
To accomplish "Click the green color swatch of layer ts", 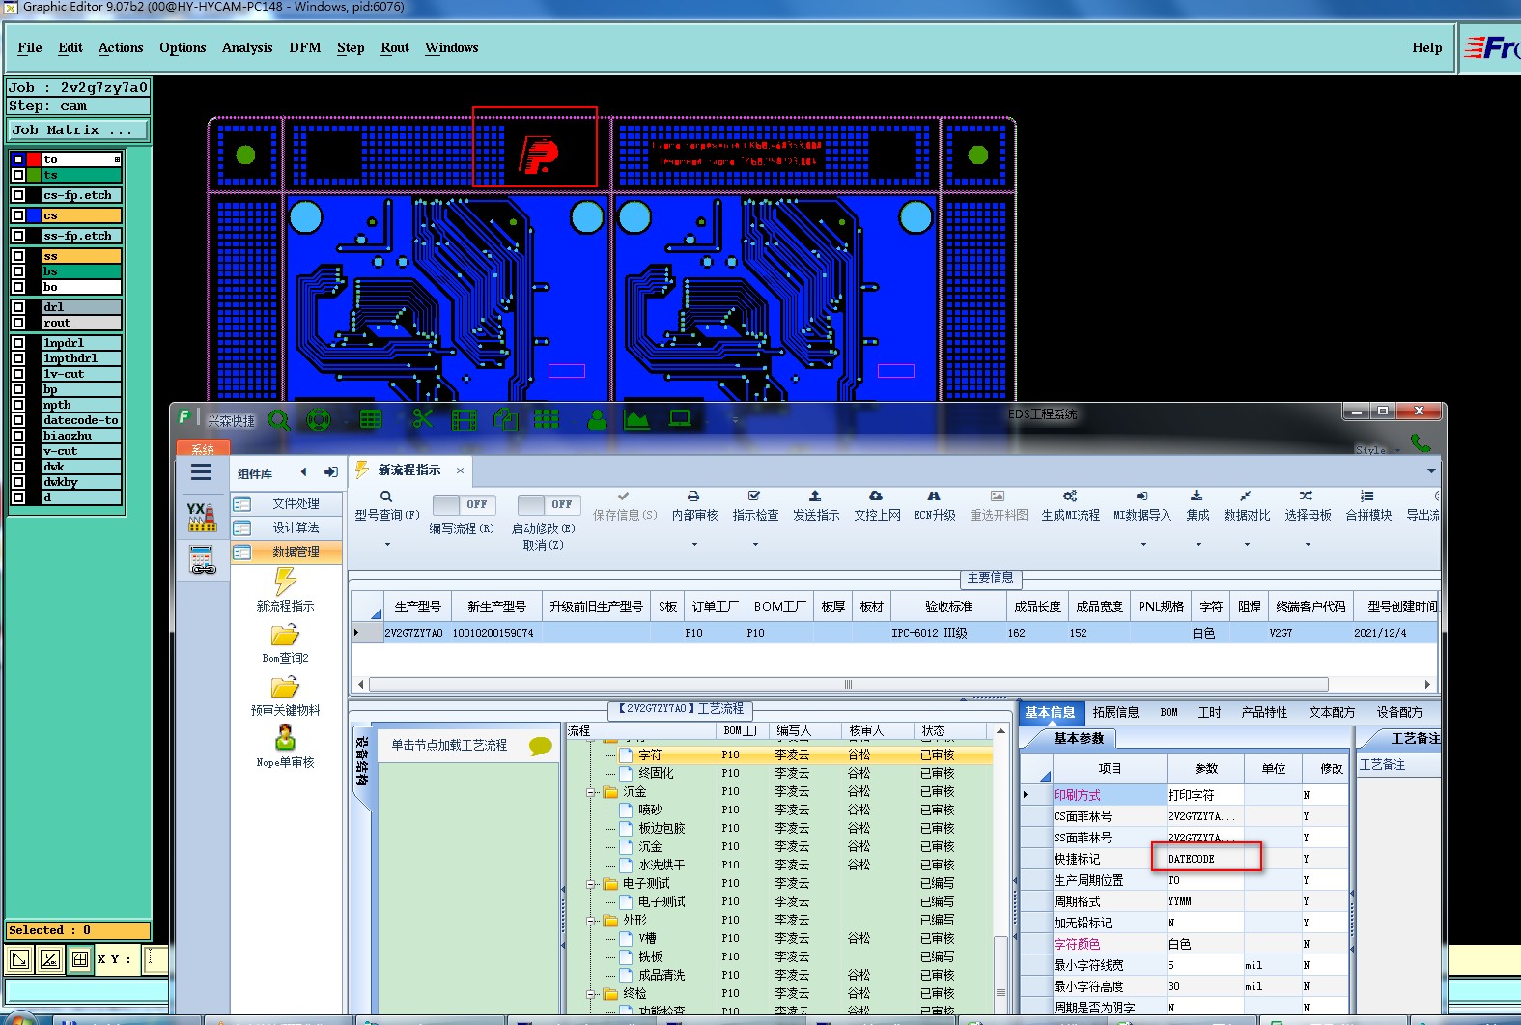I will point(35,175).
